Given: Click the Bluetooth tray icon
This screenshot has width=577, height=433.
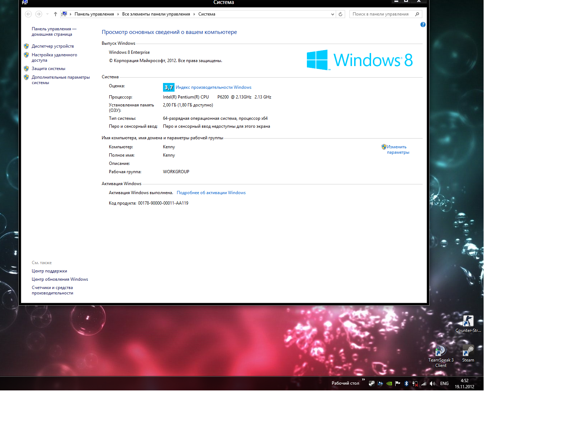Looking at the screenshot, I should [406, 384].
